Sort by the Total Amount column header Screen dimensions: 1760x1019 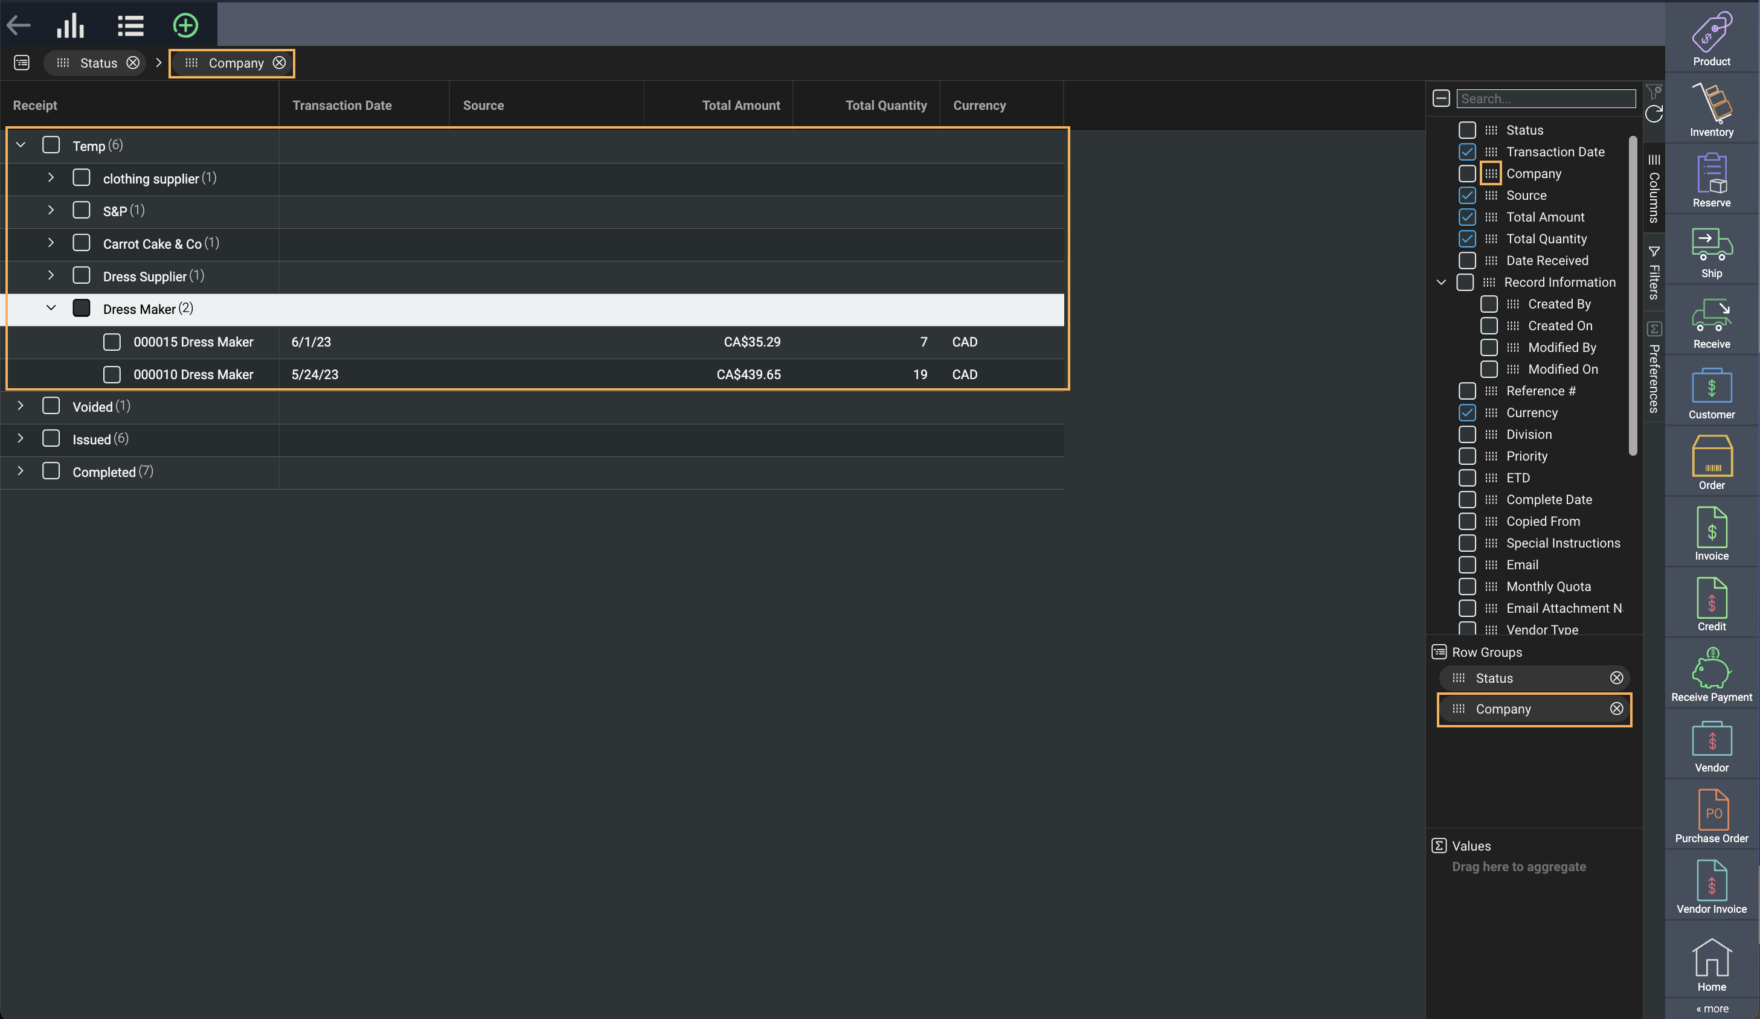pos(740,106)
